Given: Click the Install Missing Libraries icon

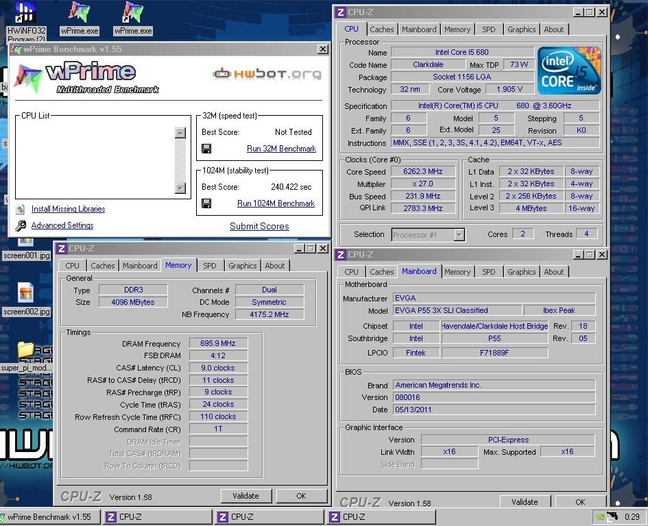Looking at the screenshot, I should (x=21, y=210).
